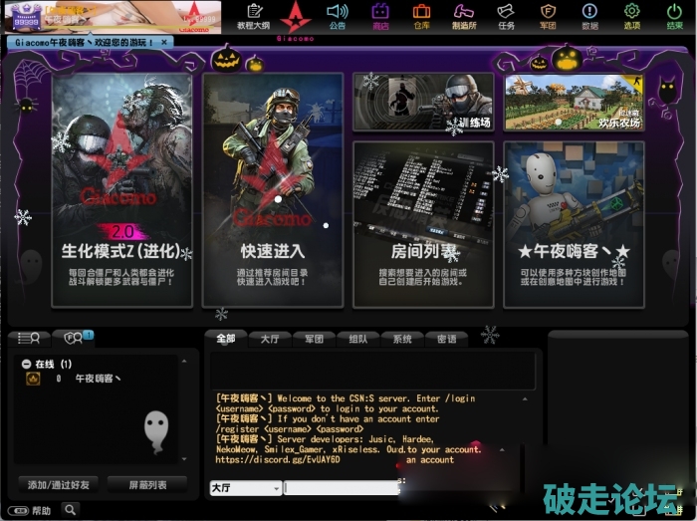The image size is (697, 521).
Task: Switch to the 军团 chat tab
Action: click(x=313, y=339)
